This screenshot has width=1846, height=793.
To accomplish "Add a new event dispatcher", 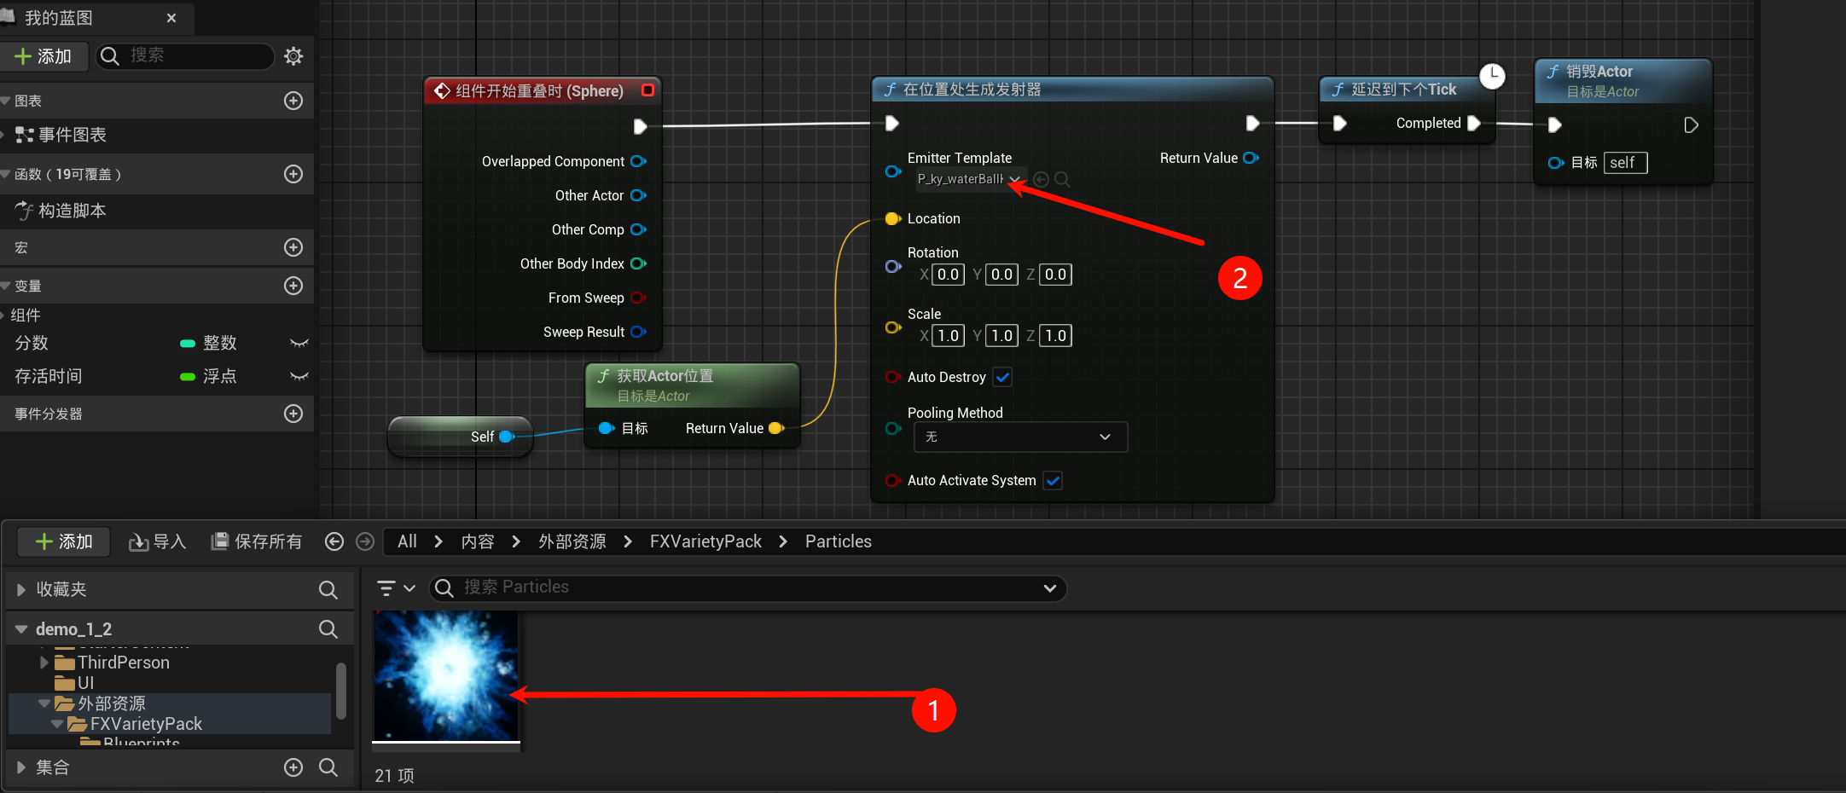I will tap(293, 414).
